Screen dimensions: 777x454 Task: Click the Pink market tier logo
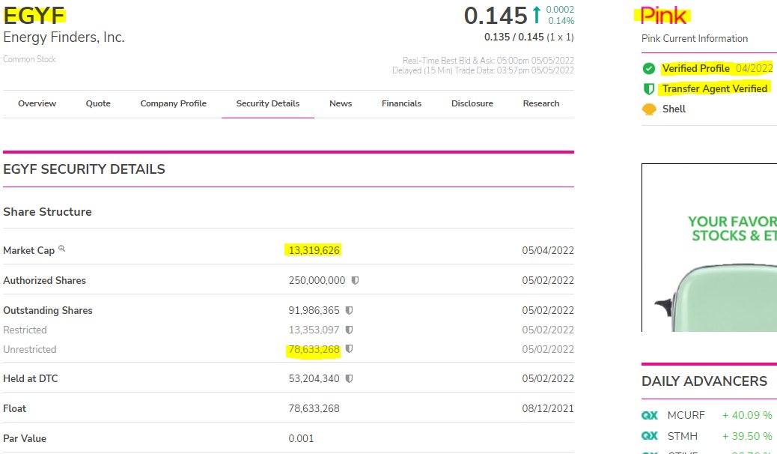[663, 16]
